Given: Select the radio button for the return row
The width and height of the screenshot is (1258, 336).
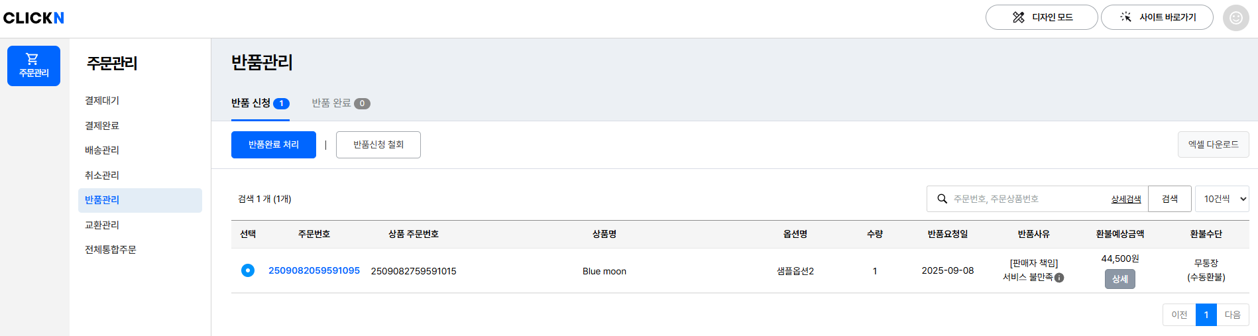Looking at the screenshot, I should point(248,270).
